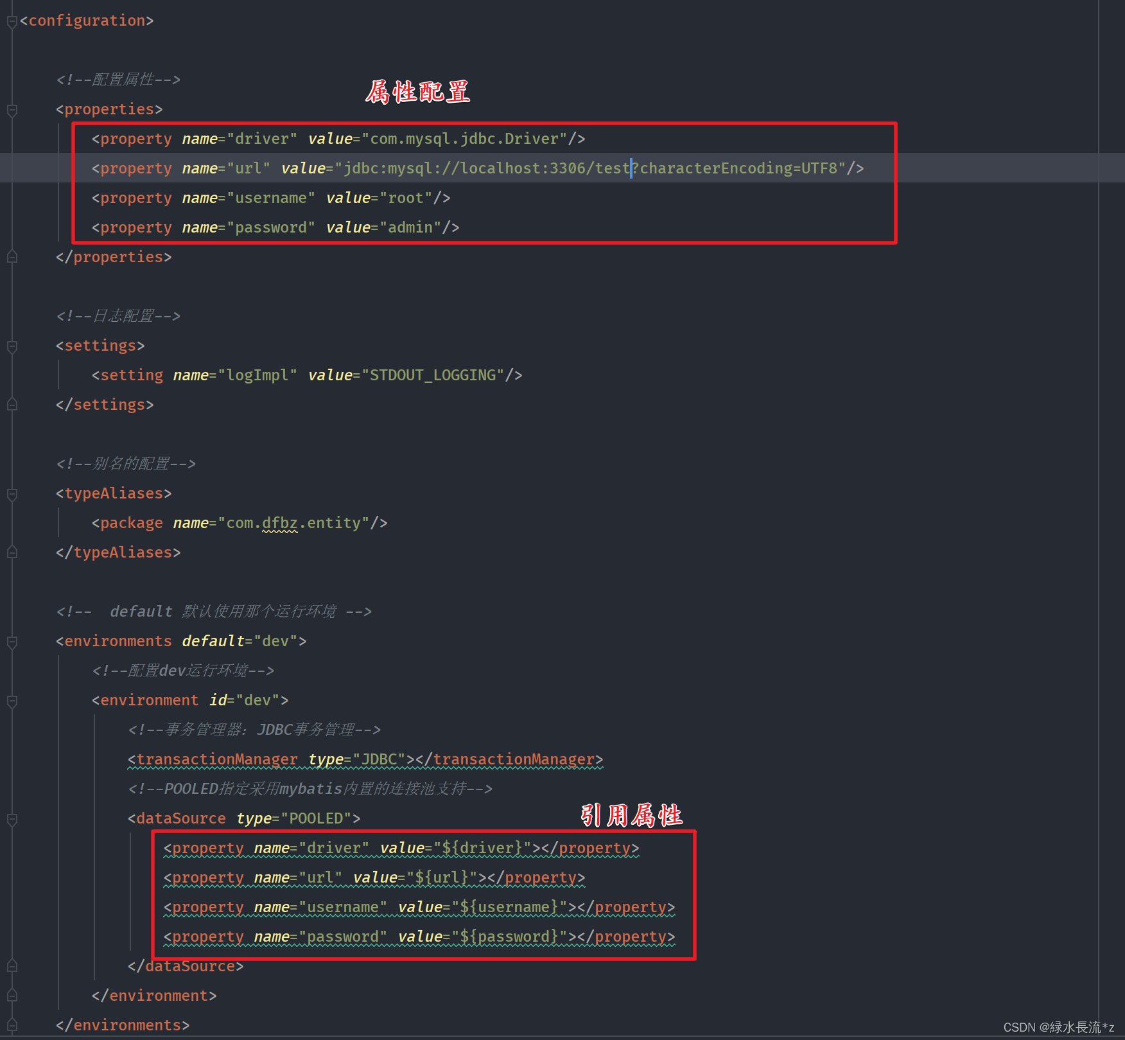Click the POOLED mybatis连接池 comment line
This screenshot has height=1040, width=1125.
click(x=310, y=789)
